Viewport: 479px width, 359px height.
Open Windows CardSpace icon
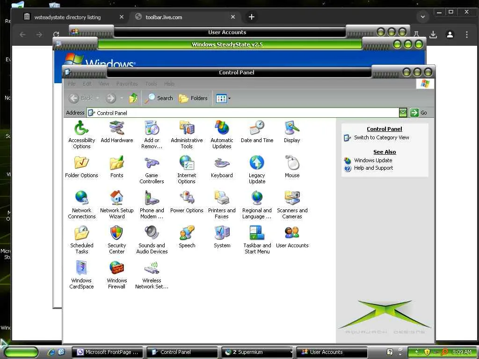(81, 275)
